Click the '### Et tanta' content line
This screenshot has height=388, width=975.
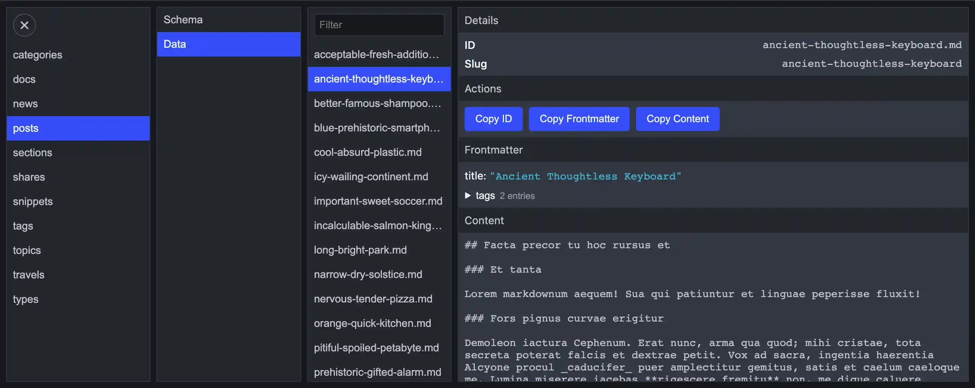coord(503,270)
